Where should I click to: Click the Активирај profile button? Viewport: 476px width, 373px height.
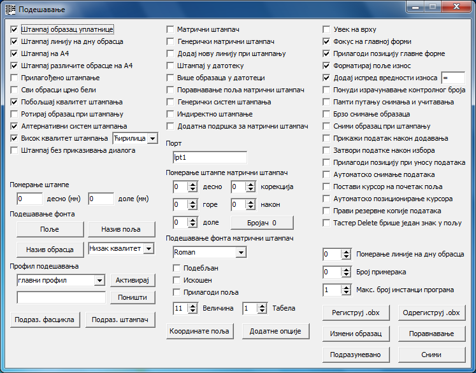pyautogui.click(x=133, y=280)
